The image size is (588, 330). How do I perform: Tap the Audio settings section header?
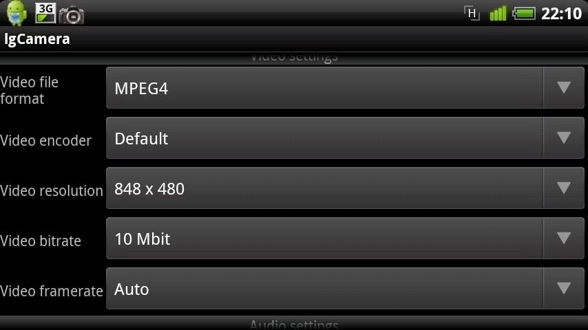pos(294,323)
